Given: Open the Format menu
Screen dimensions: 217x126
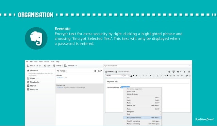Looking at the screenshot, I should pyautogui.click(x=47, y=62).
